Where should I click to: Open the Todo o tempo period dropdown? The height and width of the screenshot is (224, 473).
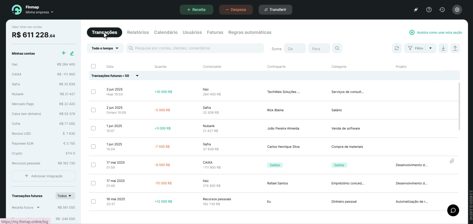pyautogui.click(x=105, y=48)
